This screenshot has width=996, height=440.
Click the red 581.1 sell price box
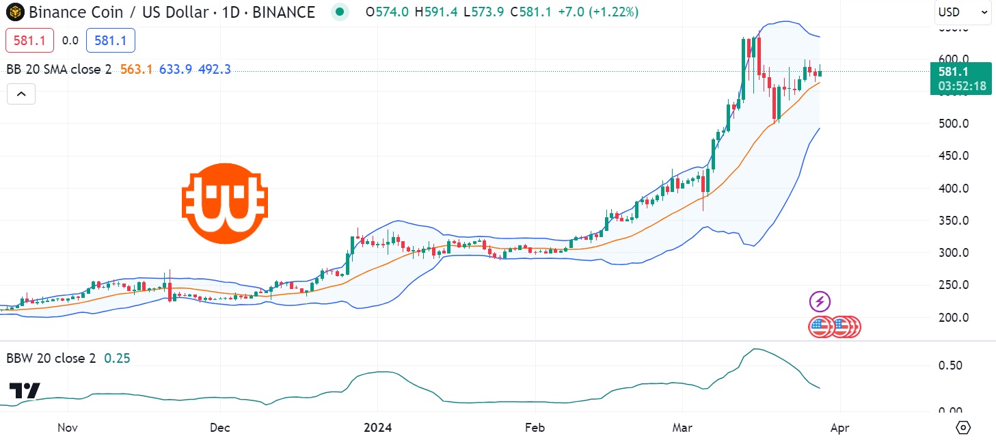point(29,40)
